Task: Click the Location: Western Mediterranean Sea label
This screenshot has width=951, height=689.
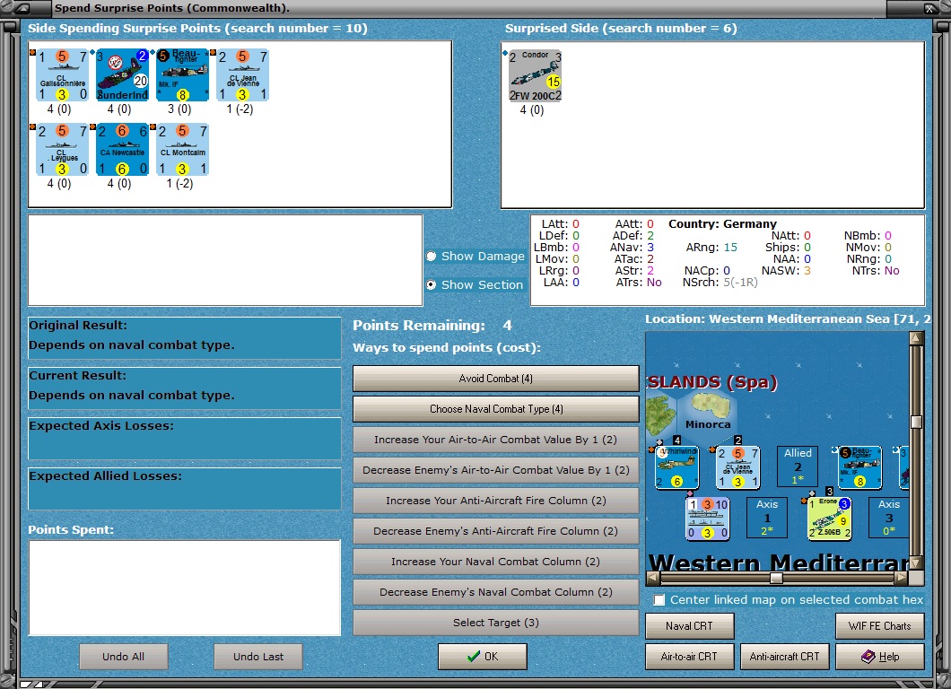Action: point(787,319)
